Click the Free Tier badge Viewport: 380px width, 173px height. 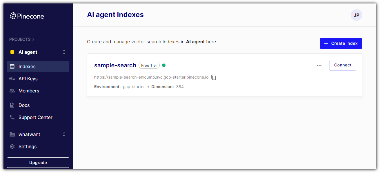click(149, 65)
